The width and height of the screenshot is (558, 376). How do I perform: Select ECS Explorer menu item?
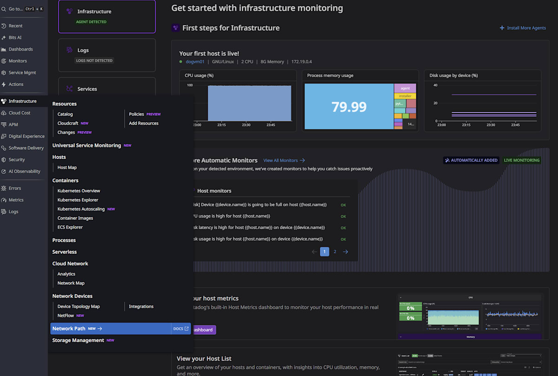point(70,227)
